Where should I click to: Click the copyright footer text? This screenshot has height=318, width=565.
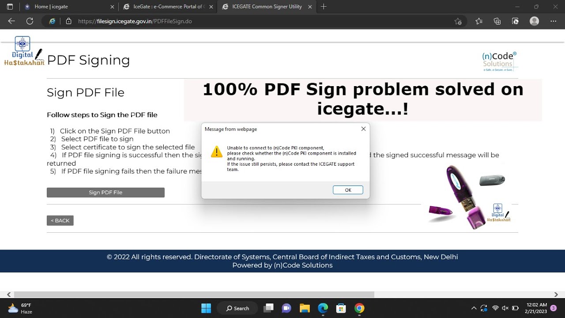point(282,257)
